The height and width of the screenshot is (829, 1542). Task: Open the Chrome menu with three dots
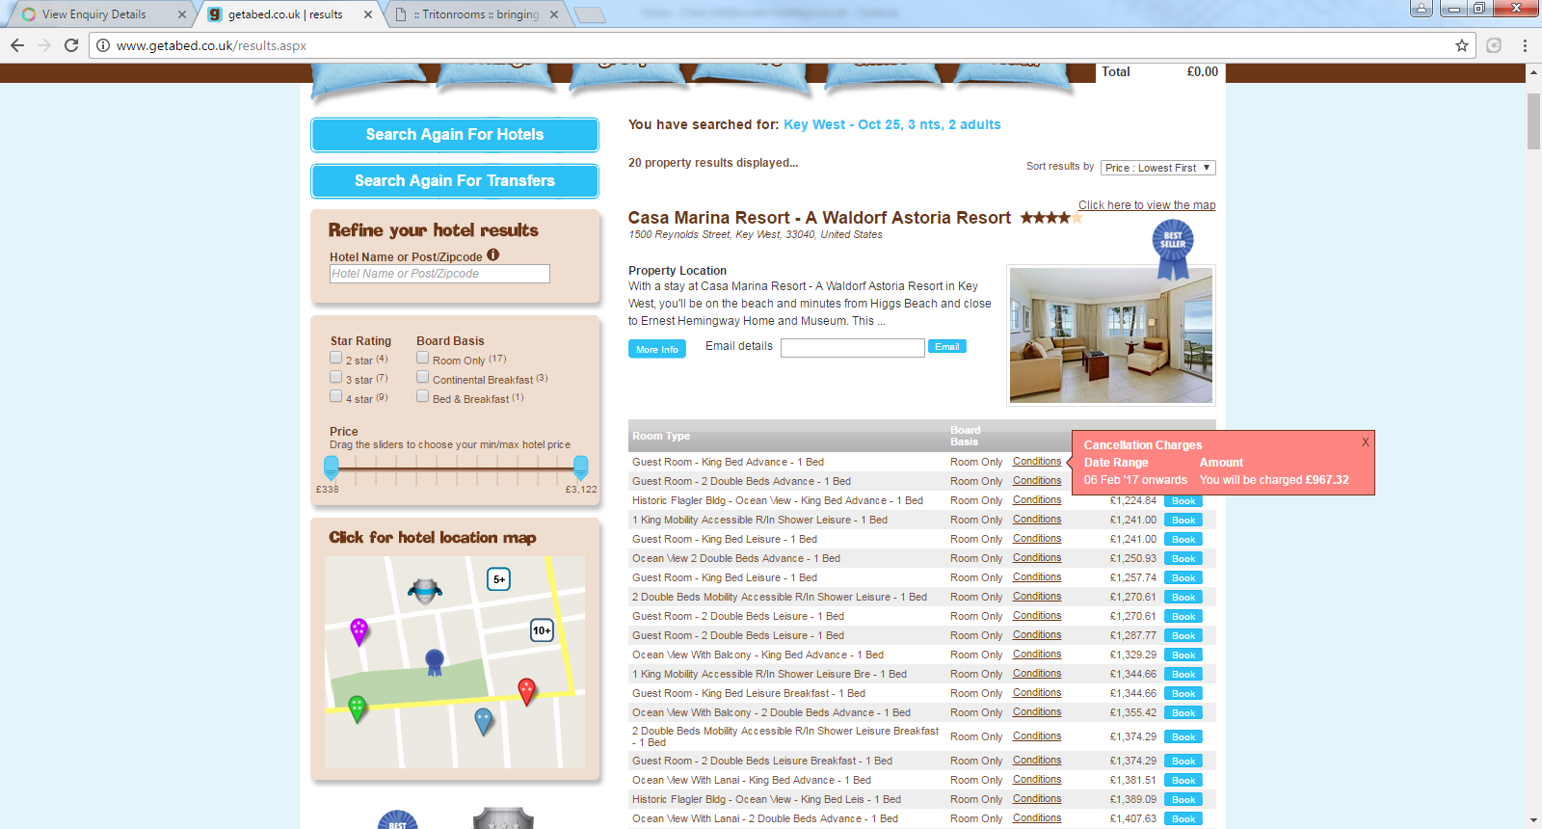(1525, 45)
